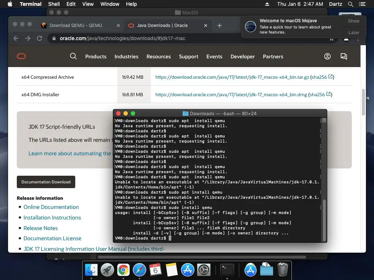
Task: Open the Shell menu
Action: point(54,4)
